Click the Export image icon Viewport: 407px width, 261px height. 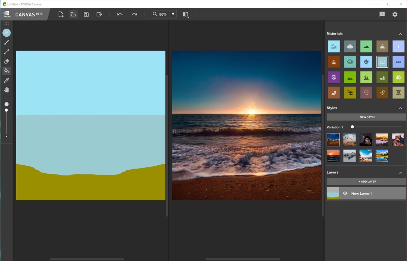99,14
